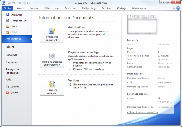Click the Options icon in the left menu

7,87
